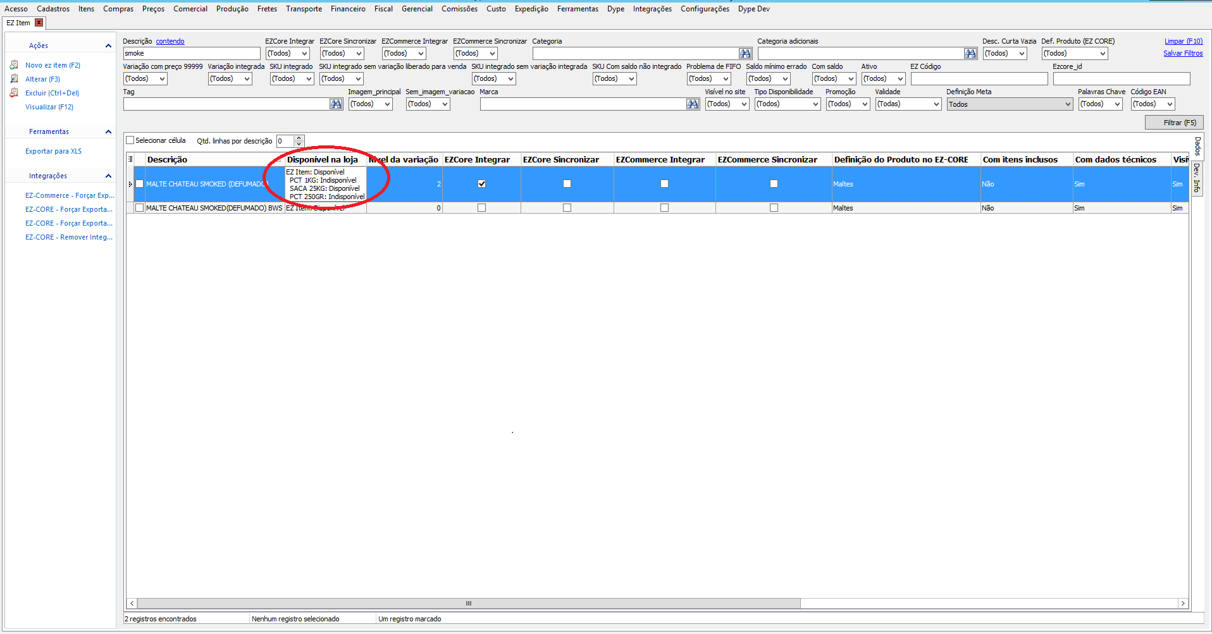Screen dimensions: 1212x634
Task: Open the Integrações menu in menu bar
Action: pos(652,9)
